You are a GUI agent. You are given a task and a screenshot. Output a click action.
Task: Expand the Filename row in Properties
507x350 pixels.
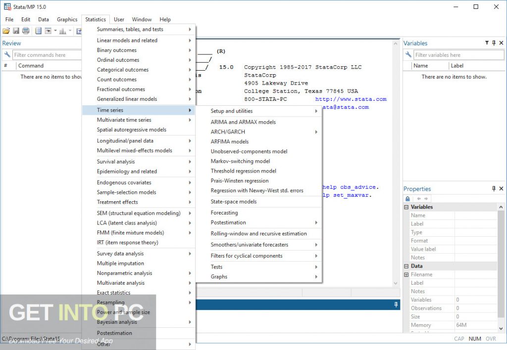pyautogui.click(x=406, y=274)
